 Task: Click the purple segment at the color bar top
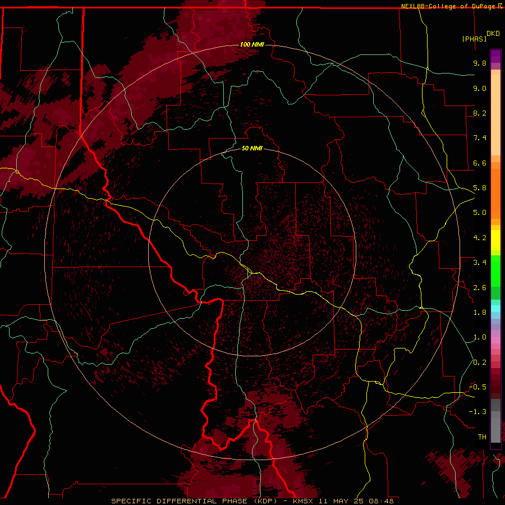point(495,56)
